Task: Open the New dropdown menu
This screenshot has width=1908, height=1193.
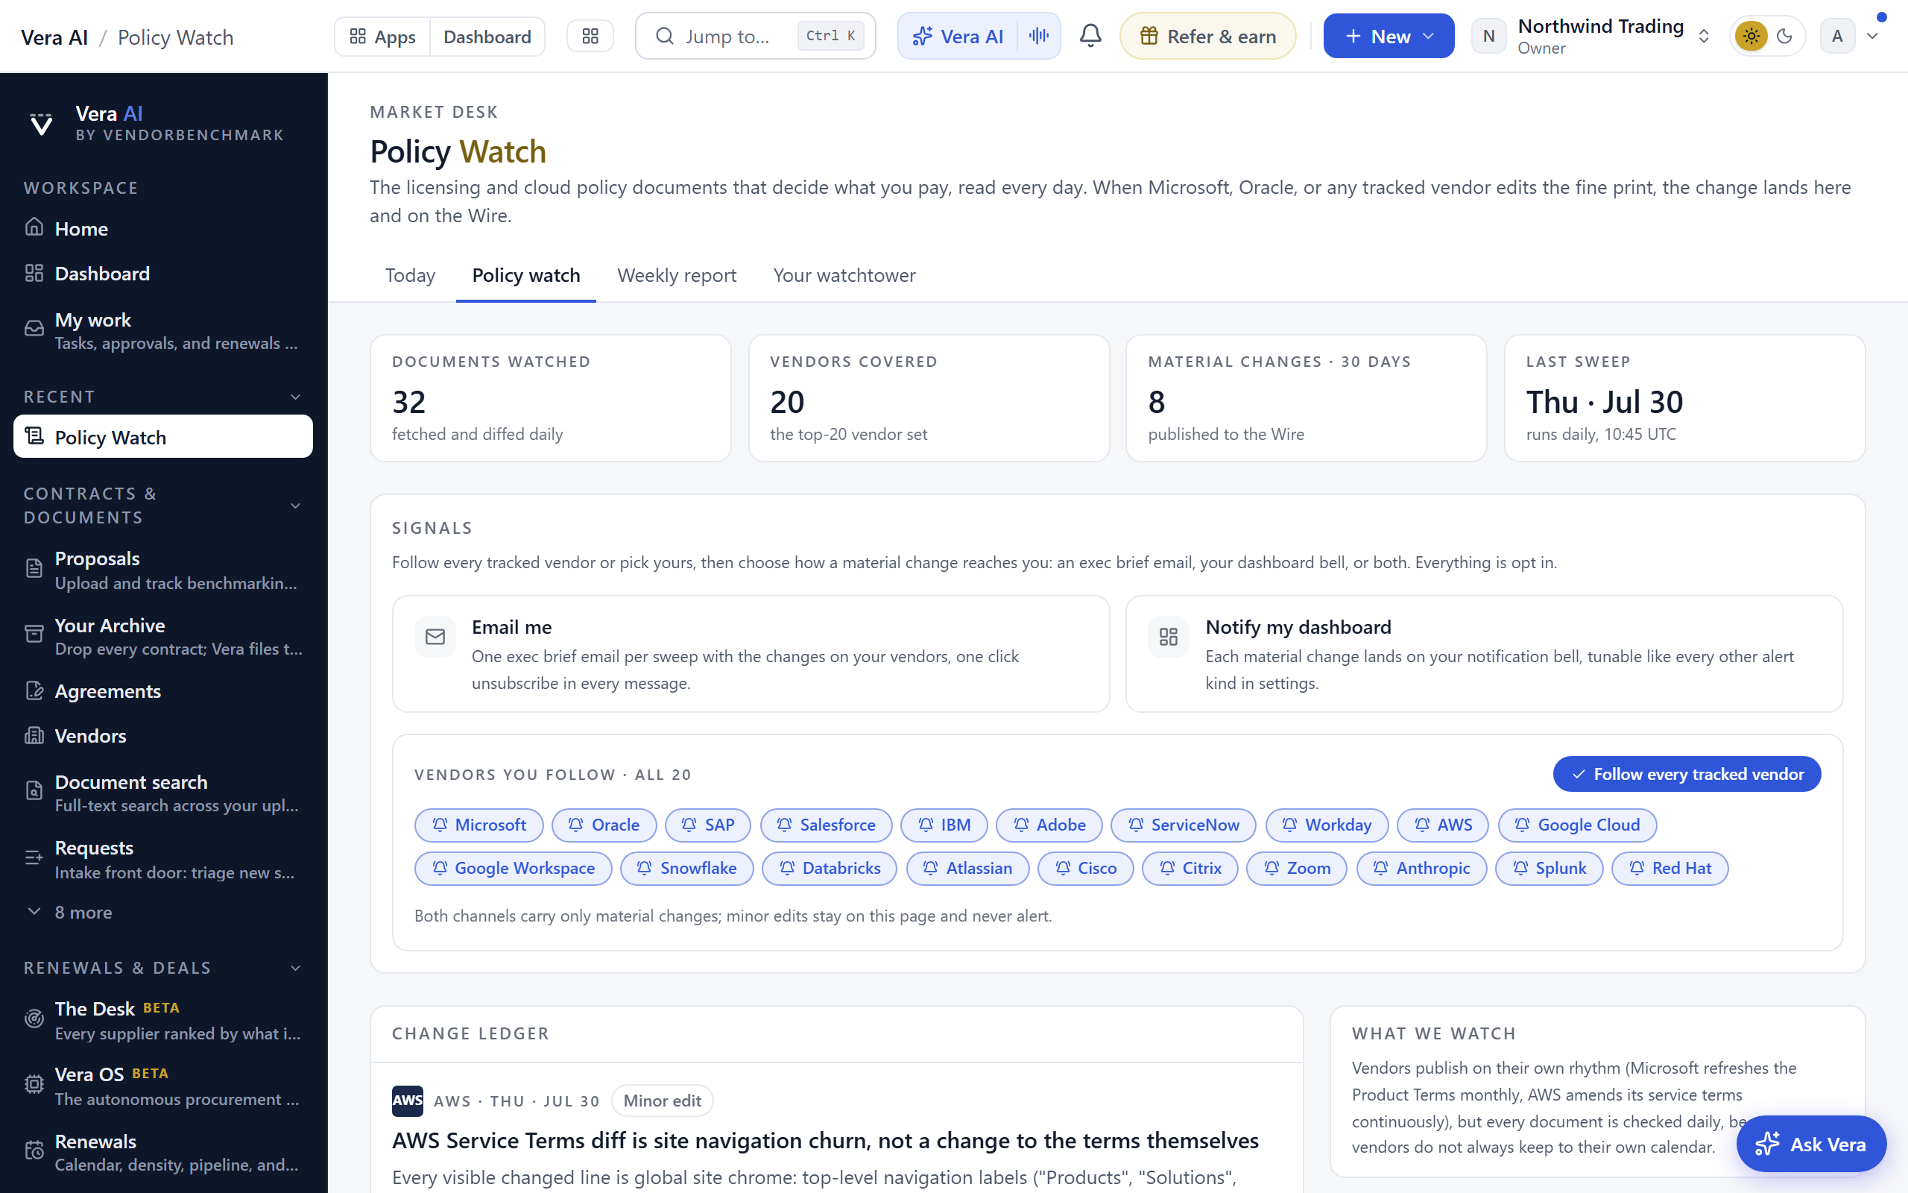Action: click(x=1389, y=37)
